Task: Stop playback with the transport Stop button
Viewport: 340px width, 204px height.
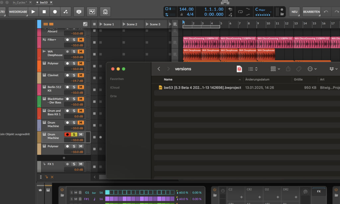Action: point(44,12)
